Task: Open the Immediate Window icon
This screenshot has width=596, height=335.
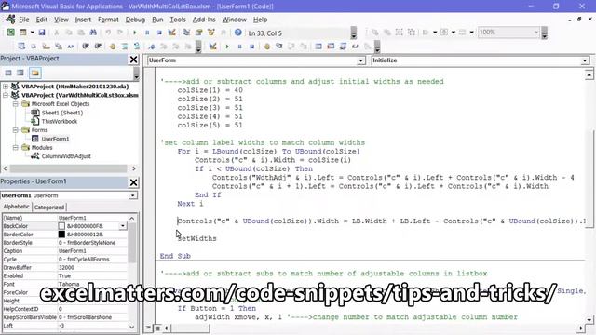Action: [332, 47]
